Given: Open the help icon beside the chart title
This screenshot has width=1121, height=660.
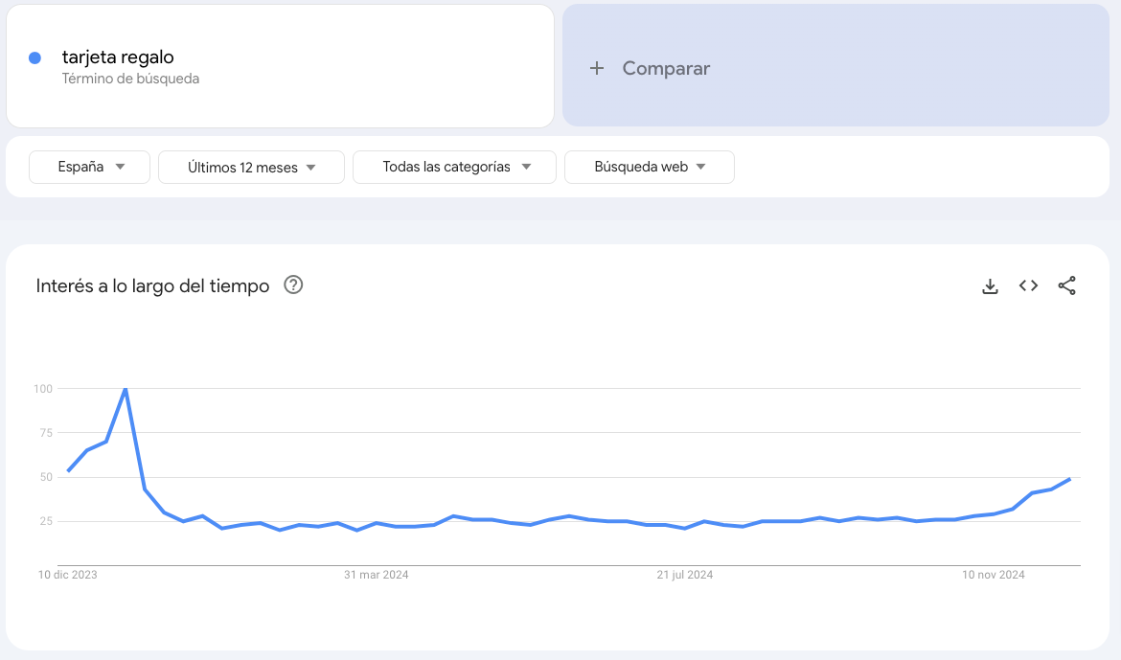Looking at the screenshot, I should pyautogui.click(x=294, y=284).
